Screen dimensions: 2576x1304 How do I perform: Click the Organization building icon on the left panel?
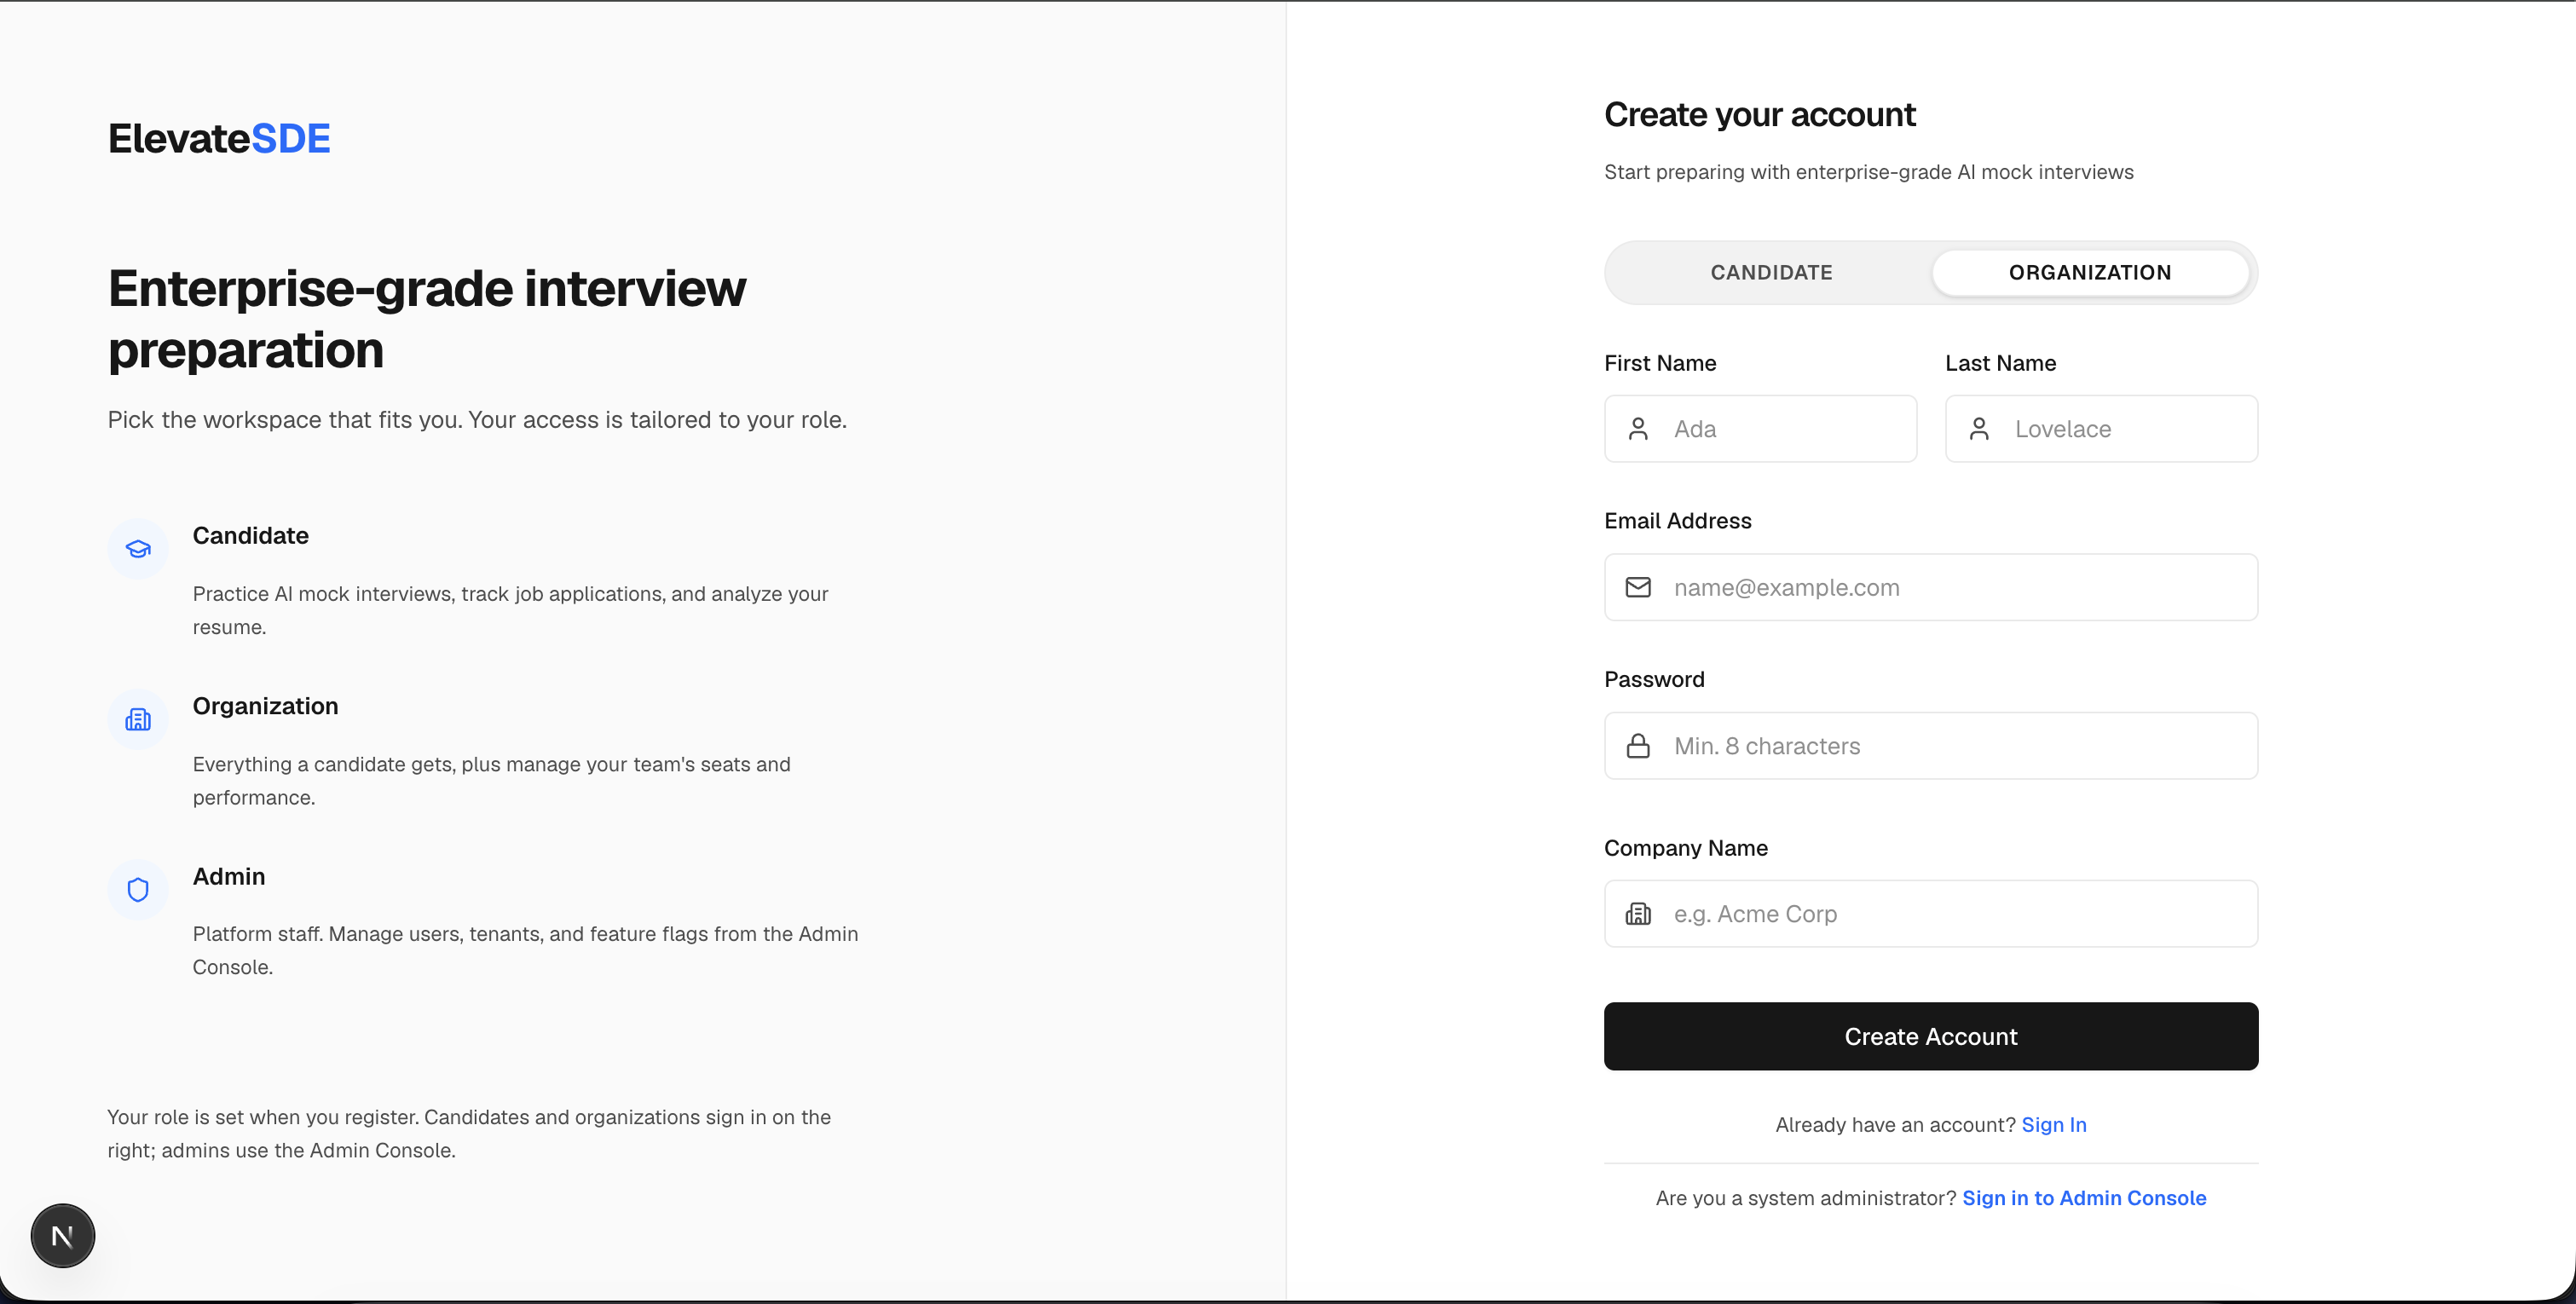(x=138, y=719)
